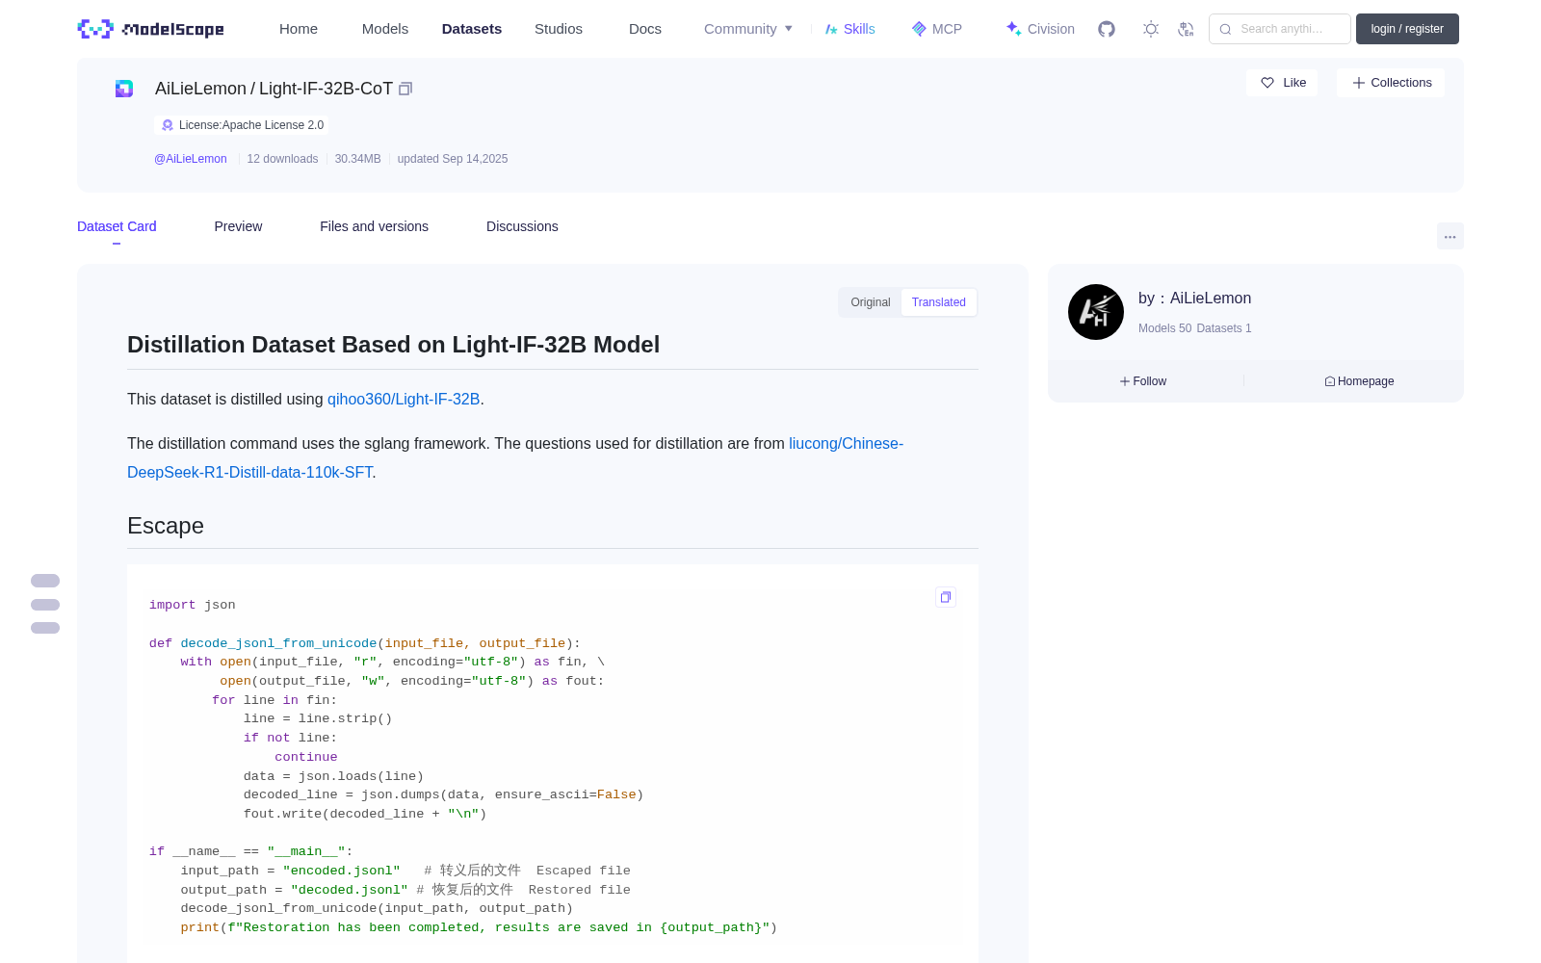Click "Datasets 1" under the author

[1224, 328]
